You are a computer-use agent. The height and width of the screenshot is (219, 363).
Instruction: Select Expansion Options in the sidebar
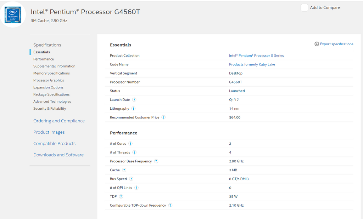tap(48, 87)
